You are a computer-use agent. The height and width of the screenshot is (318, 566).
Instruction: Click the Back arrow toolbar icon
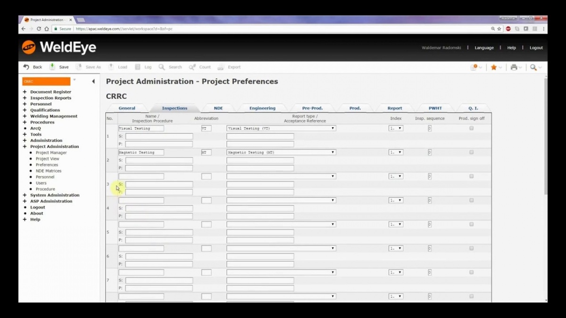[26, 67]
